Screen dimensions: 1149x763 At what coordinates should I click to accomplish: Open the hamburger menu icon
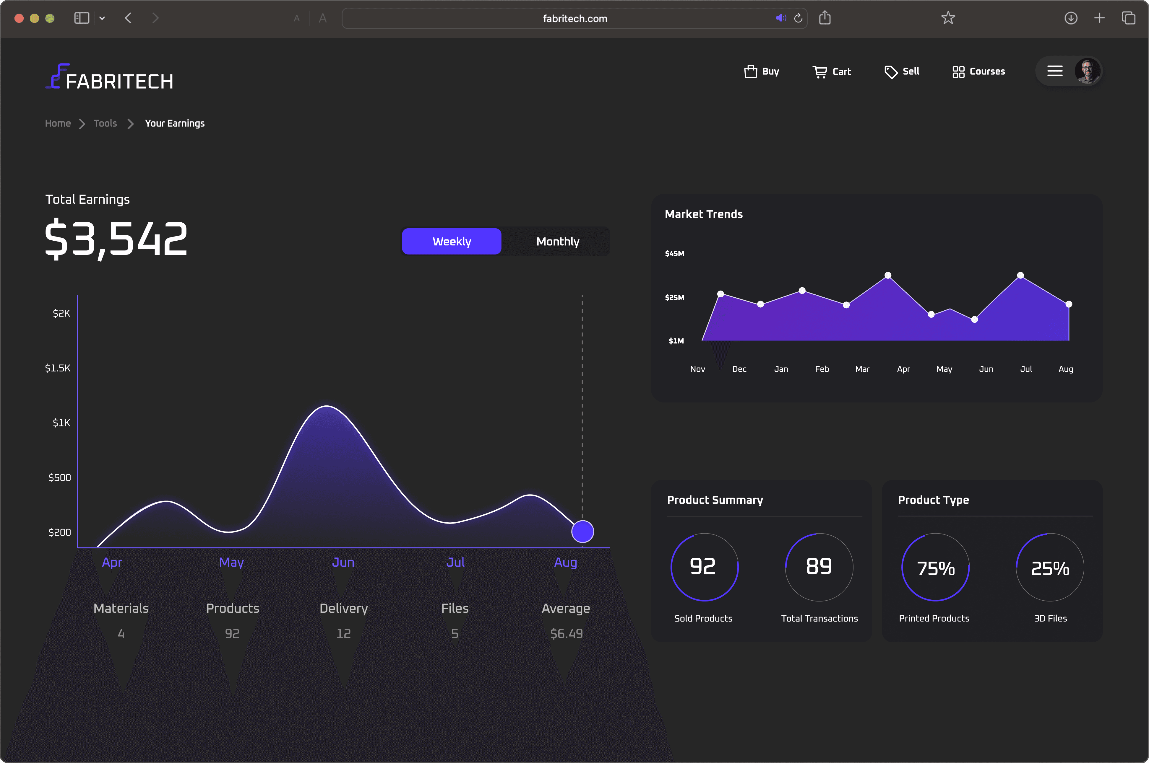pos(1054,71)
